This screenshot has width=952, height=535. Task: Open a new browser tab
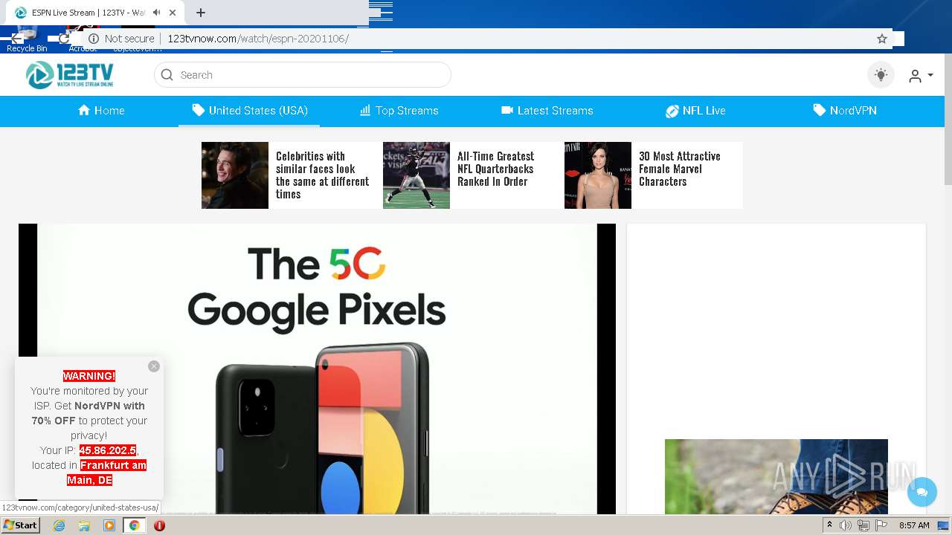point(201,13)
